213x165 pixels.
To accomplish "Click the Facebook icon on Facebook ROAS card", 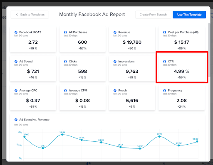I will (x=16, y=32).
